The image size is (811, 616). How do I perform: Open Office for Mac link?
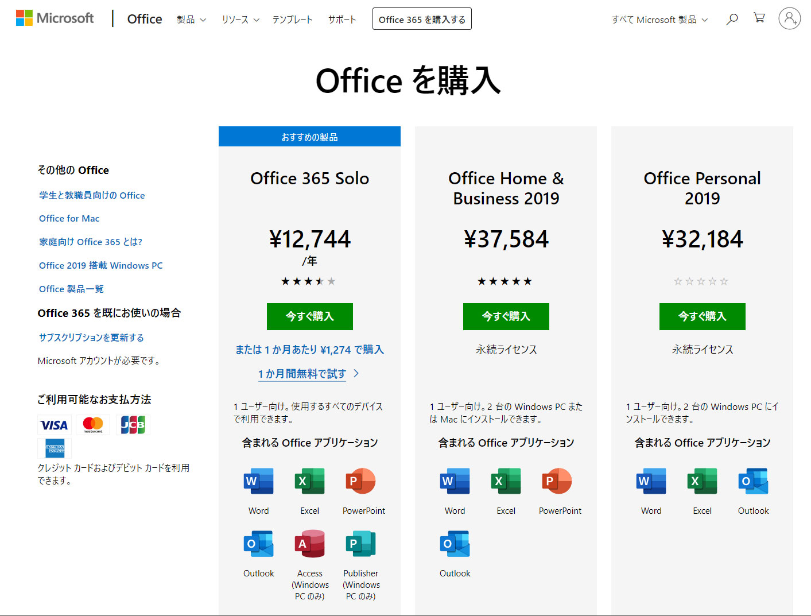(x=69, y=218)
